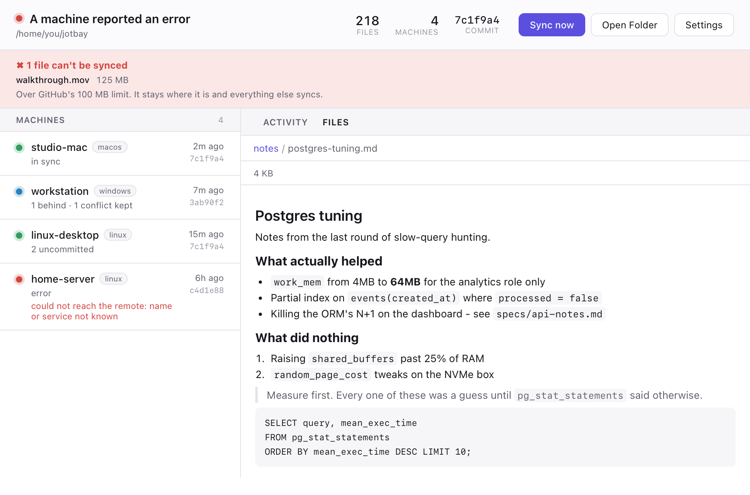Image resolution: width=750 pixels, height=495 pixels.
Task: Click the linux tag on linux-desktop
Action: click(x=118, y=235)
